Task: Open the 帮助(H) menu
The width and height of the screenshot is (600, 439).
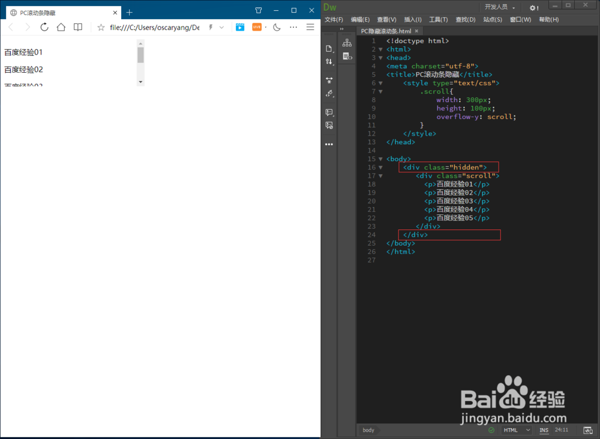Action: click(549, 20)
